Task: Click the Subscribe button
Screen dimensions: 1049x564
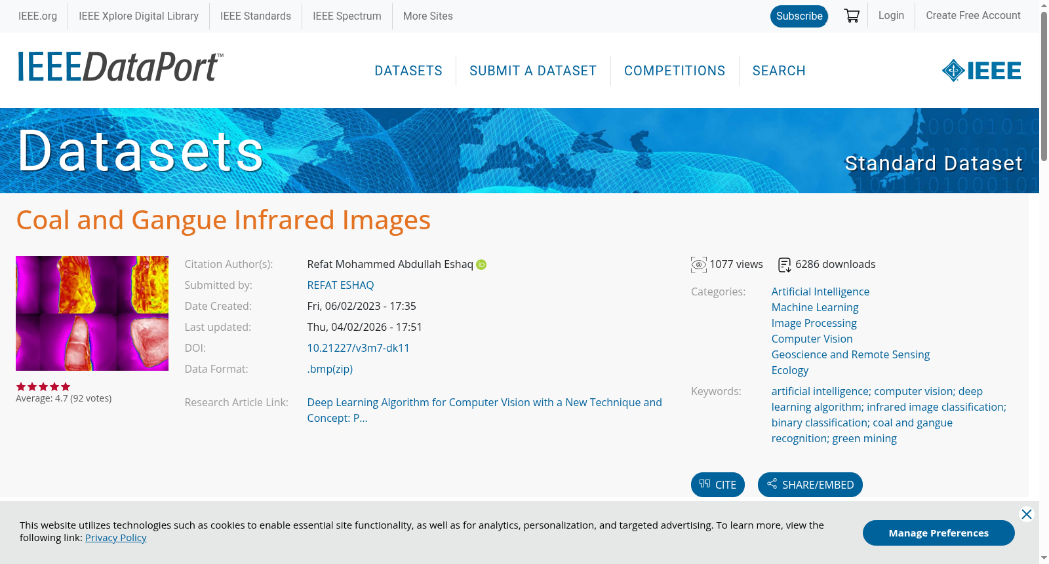Action: [799, 16]
